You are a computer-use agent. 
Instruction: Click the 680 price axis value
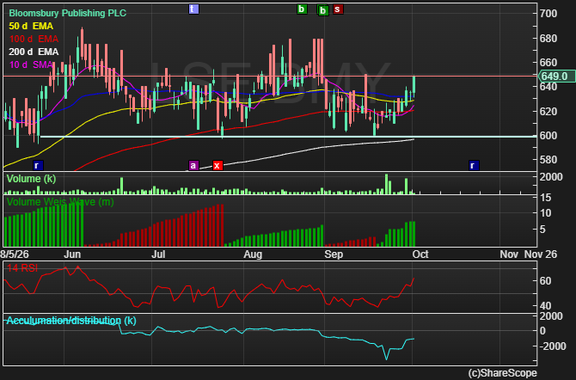pos(548,38)
